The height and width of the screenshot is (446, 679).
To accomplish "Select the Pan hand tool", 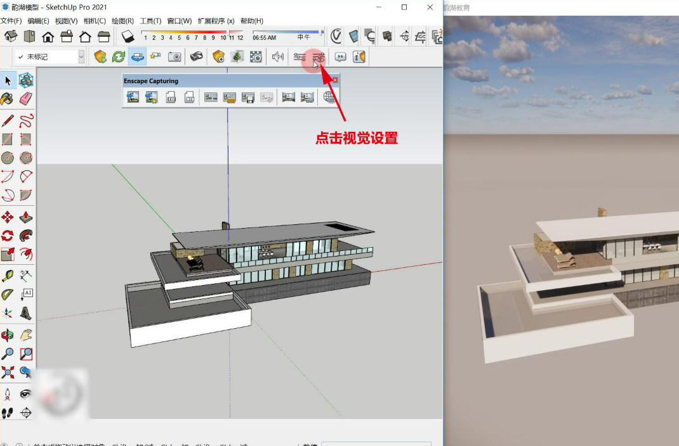I will 26,335.
